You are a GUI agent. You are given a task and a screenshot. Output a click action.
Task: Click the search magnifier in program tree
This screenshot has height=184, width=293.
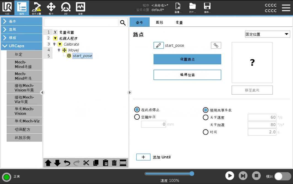123,22
